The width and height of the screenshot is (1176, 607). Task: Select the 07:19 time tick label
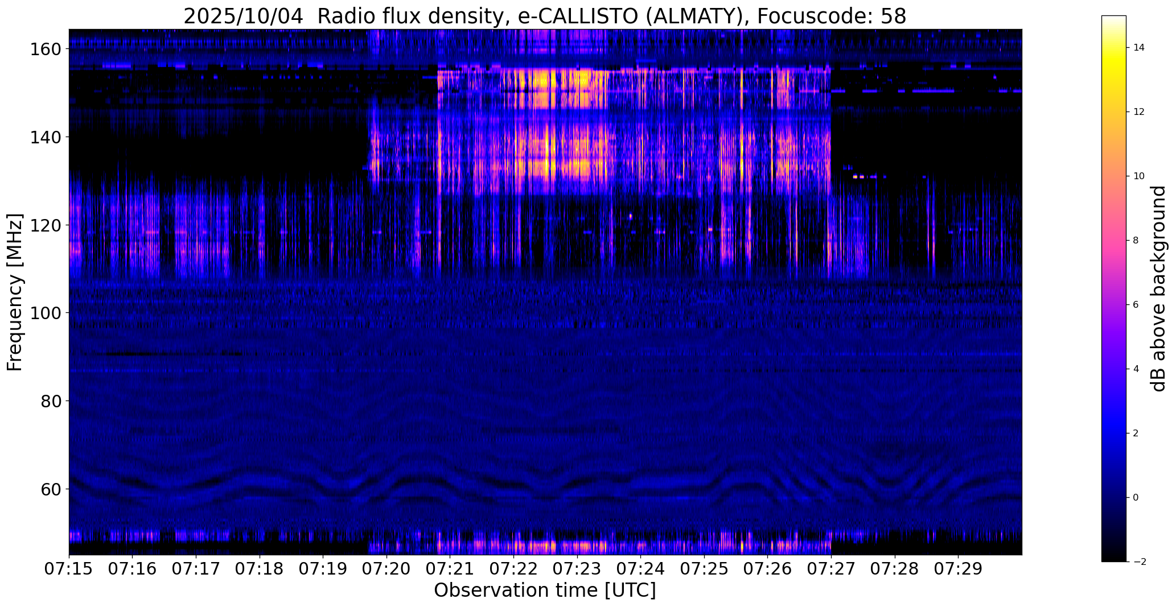(x=323, y=569)
